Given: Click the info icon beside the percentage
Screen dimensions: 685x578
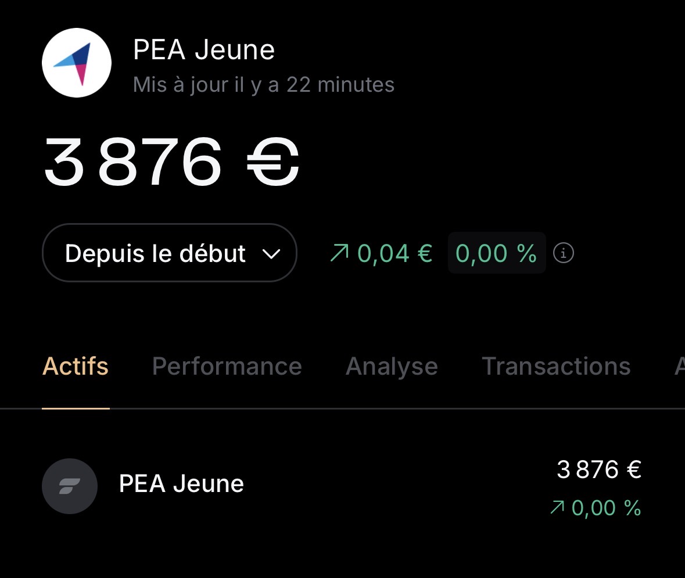Looking at the screenshot, I should click(564, 253).
